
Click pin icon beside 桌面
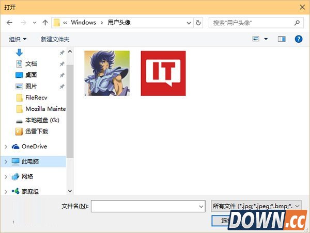tap(62, 75)
